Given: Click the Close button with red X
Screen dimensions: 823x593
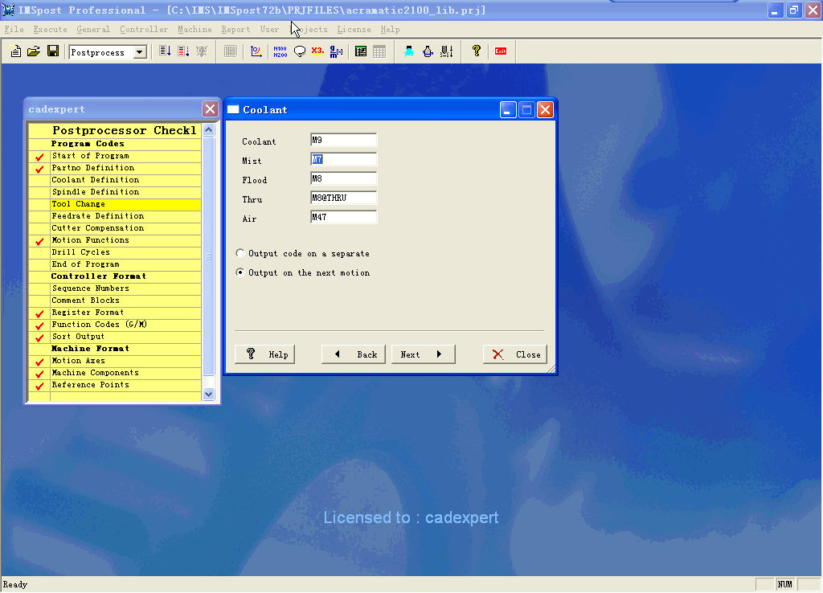Looking at the screenshot, I should pos(515,354).
